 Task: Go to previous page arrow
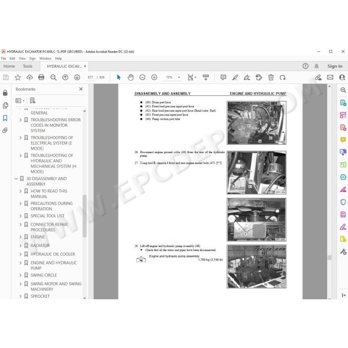click(65, 77)
